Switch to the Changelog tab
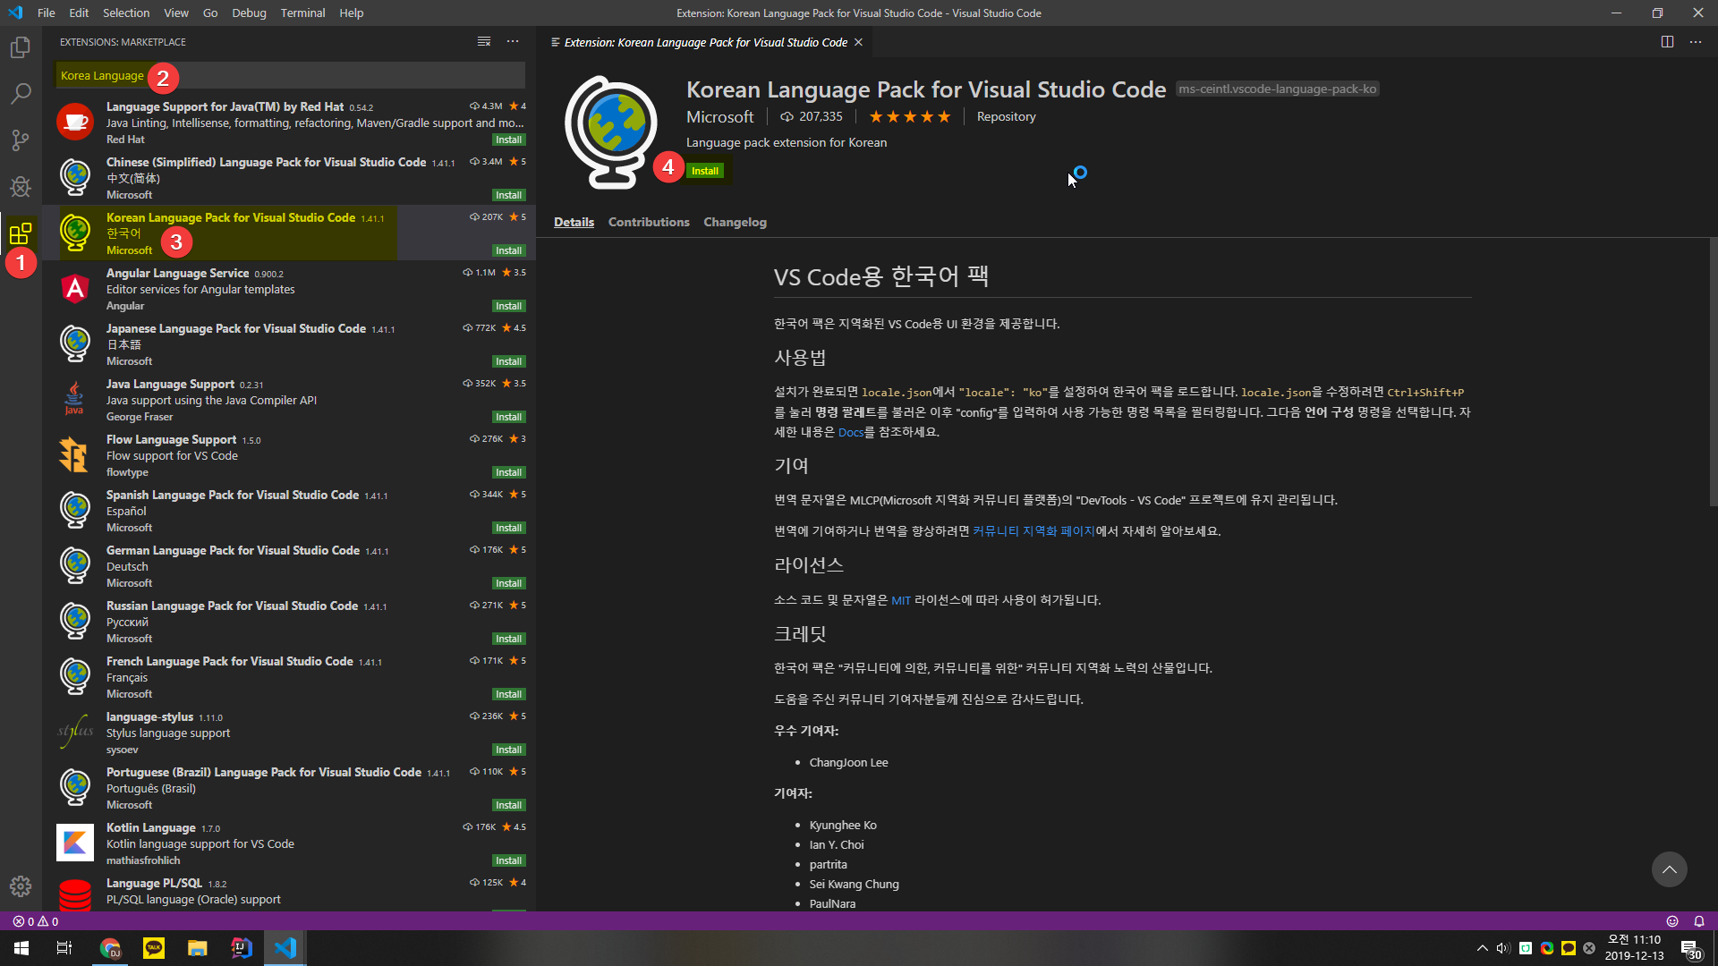 coord(735,222)
